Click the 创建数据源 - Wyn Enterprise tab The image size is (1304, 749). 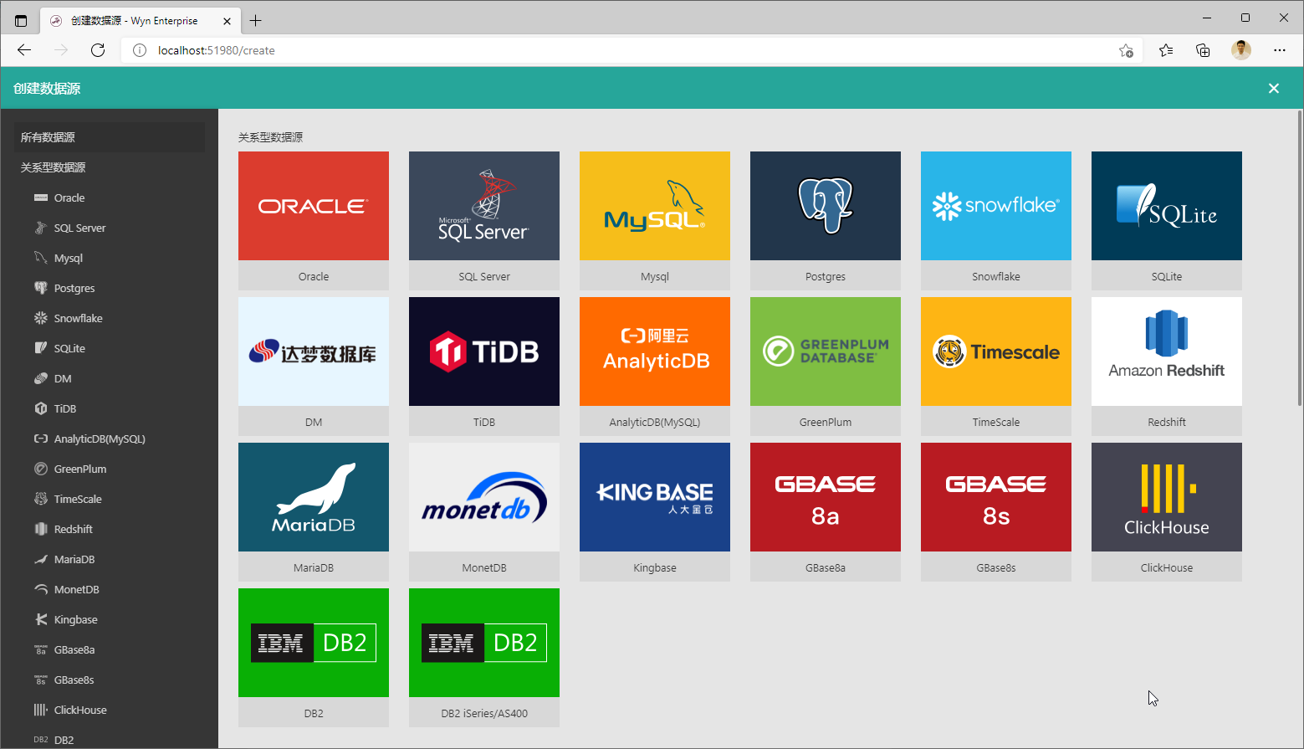click(x=140, y=21)
